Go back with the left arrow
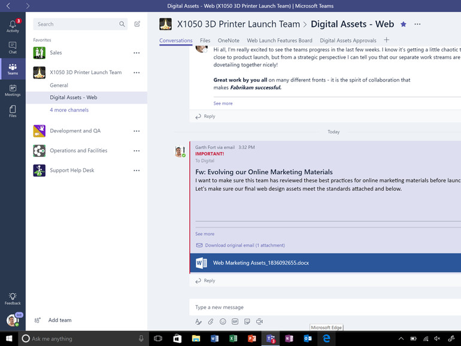The height and width of the screenshot is (346, 461). point(8,6)
